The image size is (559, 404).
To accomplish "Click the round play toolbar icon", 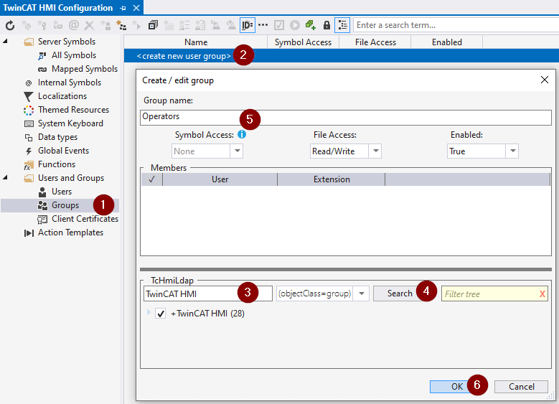I will tap(294, 25).
